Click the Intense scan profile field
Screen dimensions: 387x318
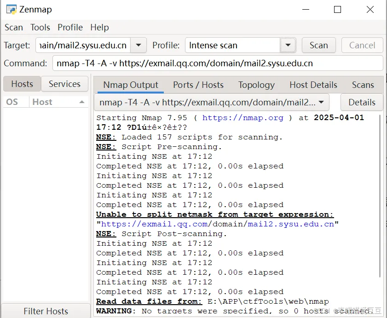pos(232,45)
